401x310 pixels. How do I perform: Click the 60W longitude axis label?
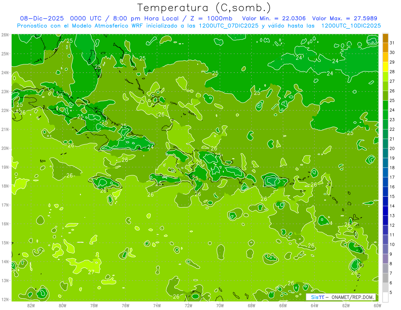(378, 306)
